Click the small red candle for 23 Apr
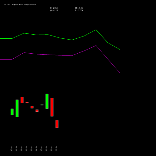The image size is (156, 156). coord(32,107)
